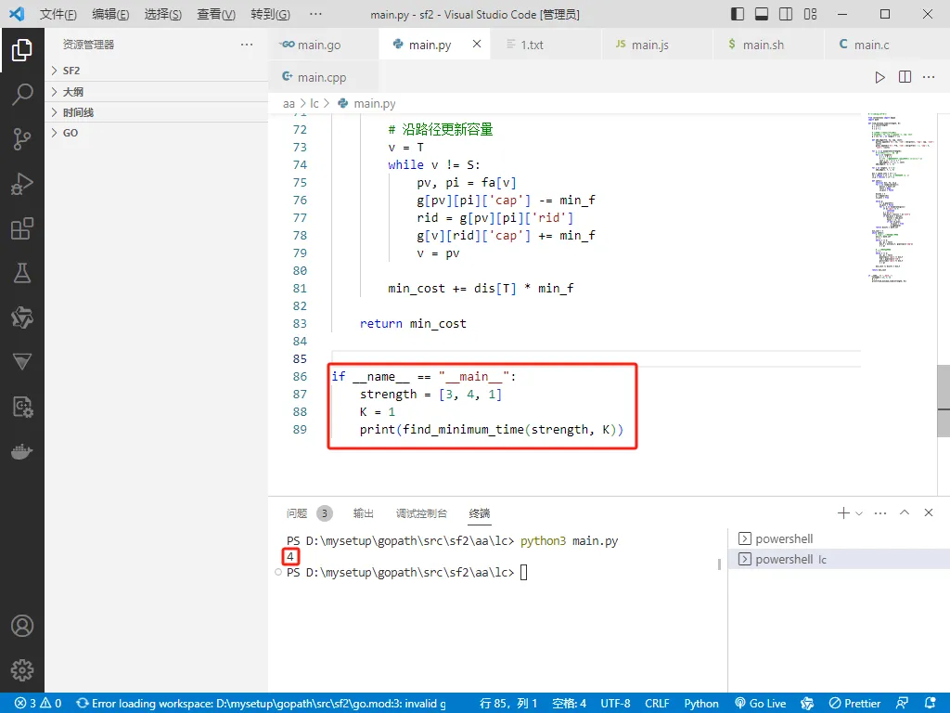Open the 文件(F) menu
This screenshot has width=950, height=713.
58,14
